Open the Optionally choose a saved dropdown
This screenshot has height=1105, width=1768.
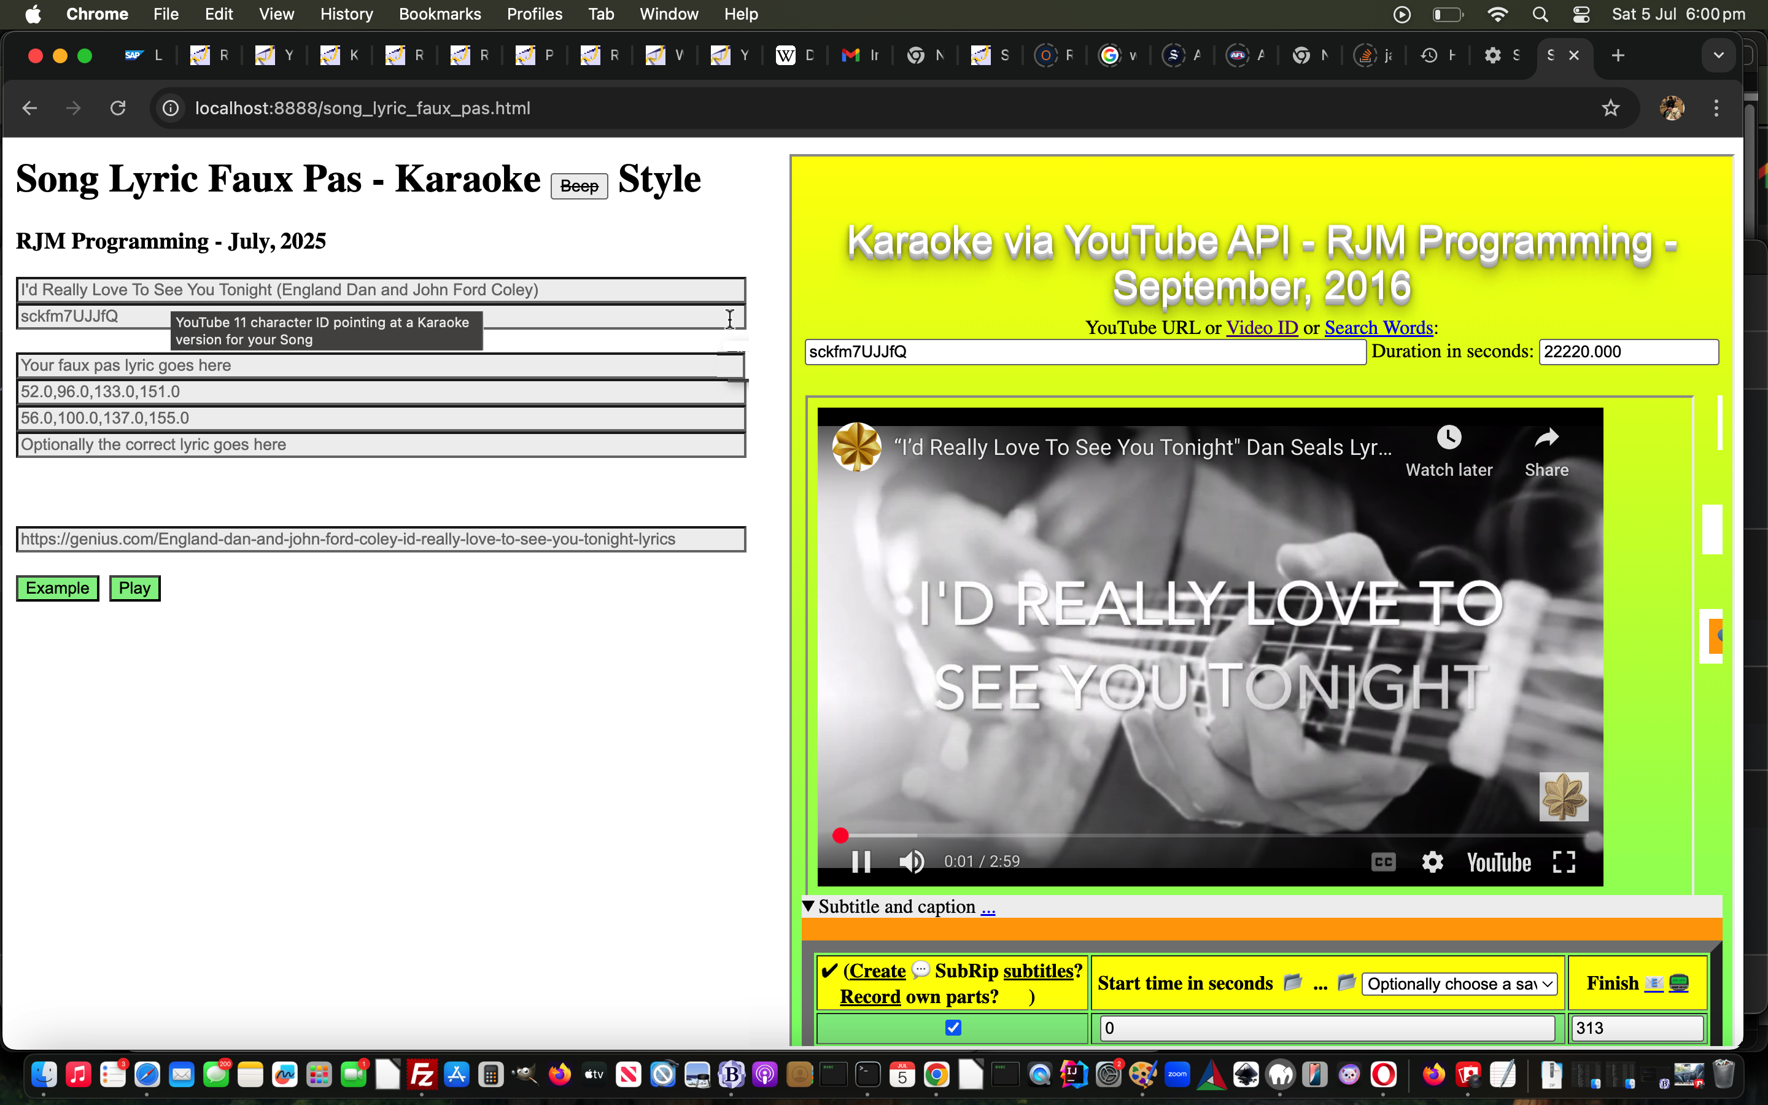[x=1459, y=983]
